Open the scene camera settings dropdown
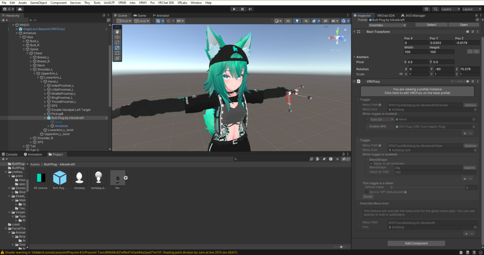The width and height of the screenshot is (484, 255). 335,21
